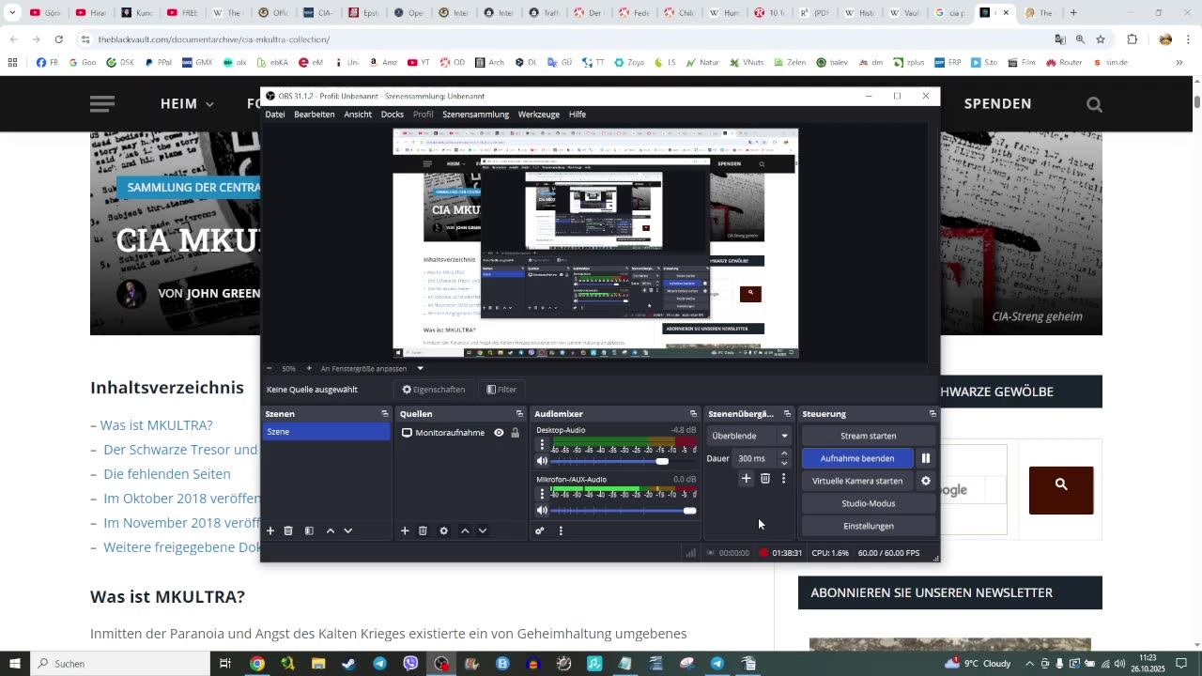This screenshot has height=676, width=1202.
Task: Undock the Steuerung panel
Action: (932, 414)
